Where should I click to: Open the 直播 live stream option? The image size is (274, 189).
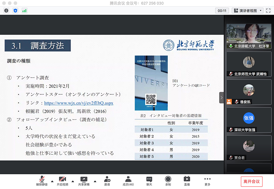click(x=187, y=181)
